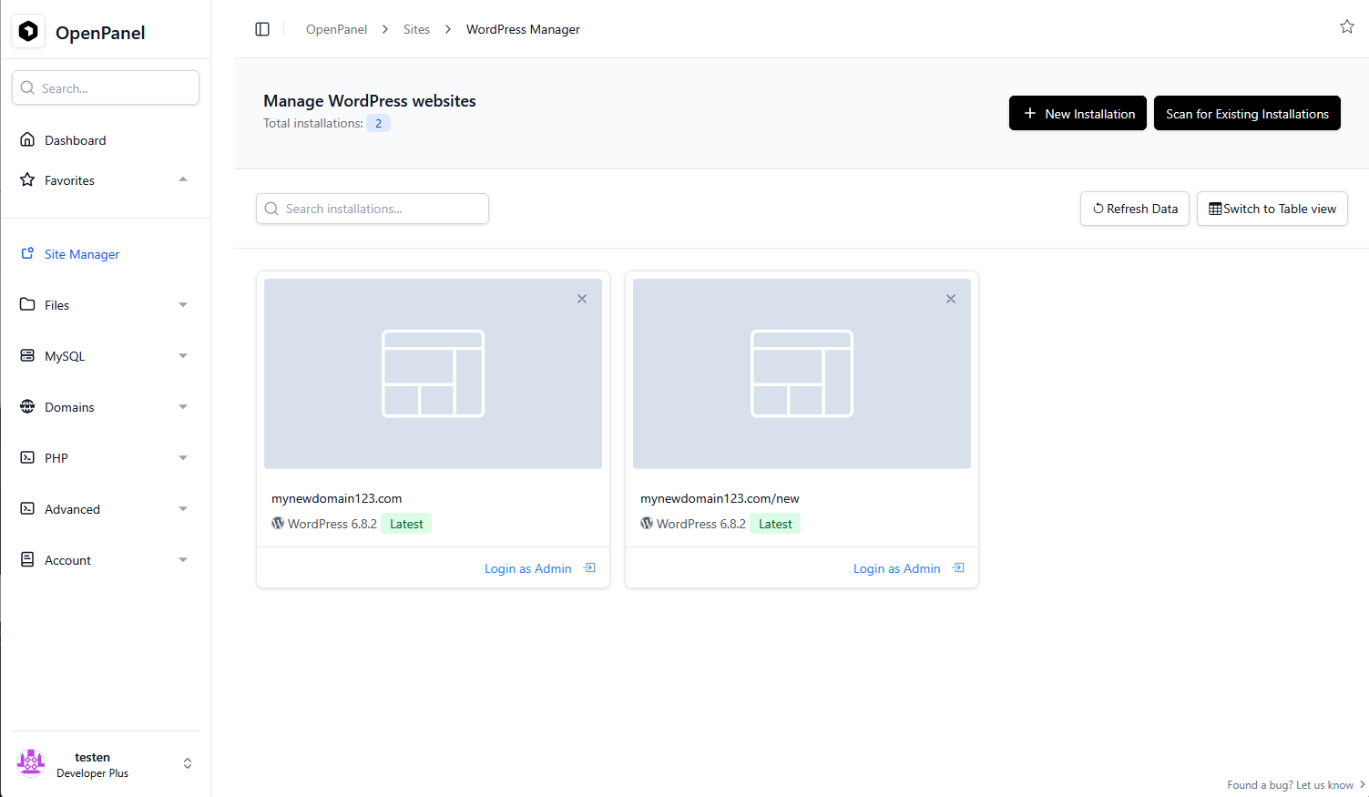1369x797 pixels.
Task: Click the MySQL database icon
Action: (x=27, y=355)
